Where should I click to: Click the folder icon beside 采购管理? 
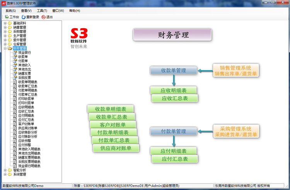point(10,32)
